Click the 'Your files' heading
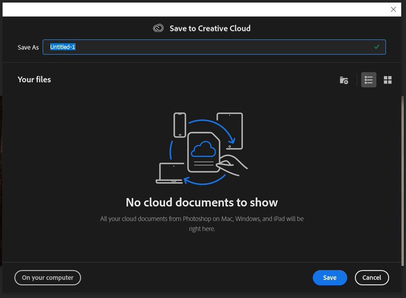Viewport: 406px width, 298px height. click(34, 79)
